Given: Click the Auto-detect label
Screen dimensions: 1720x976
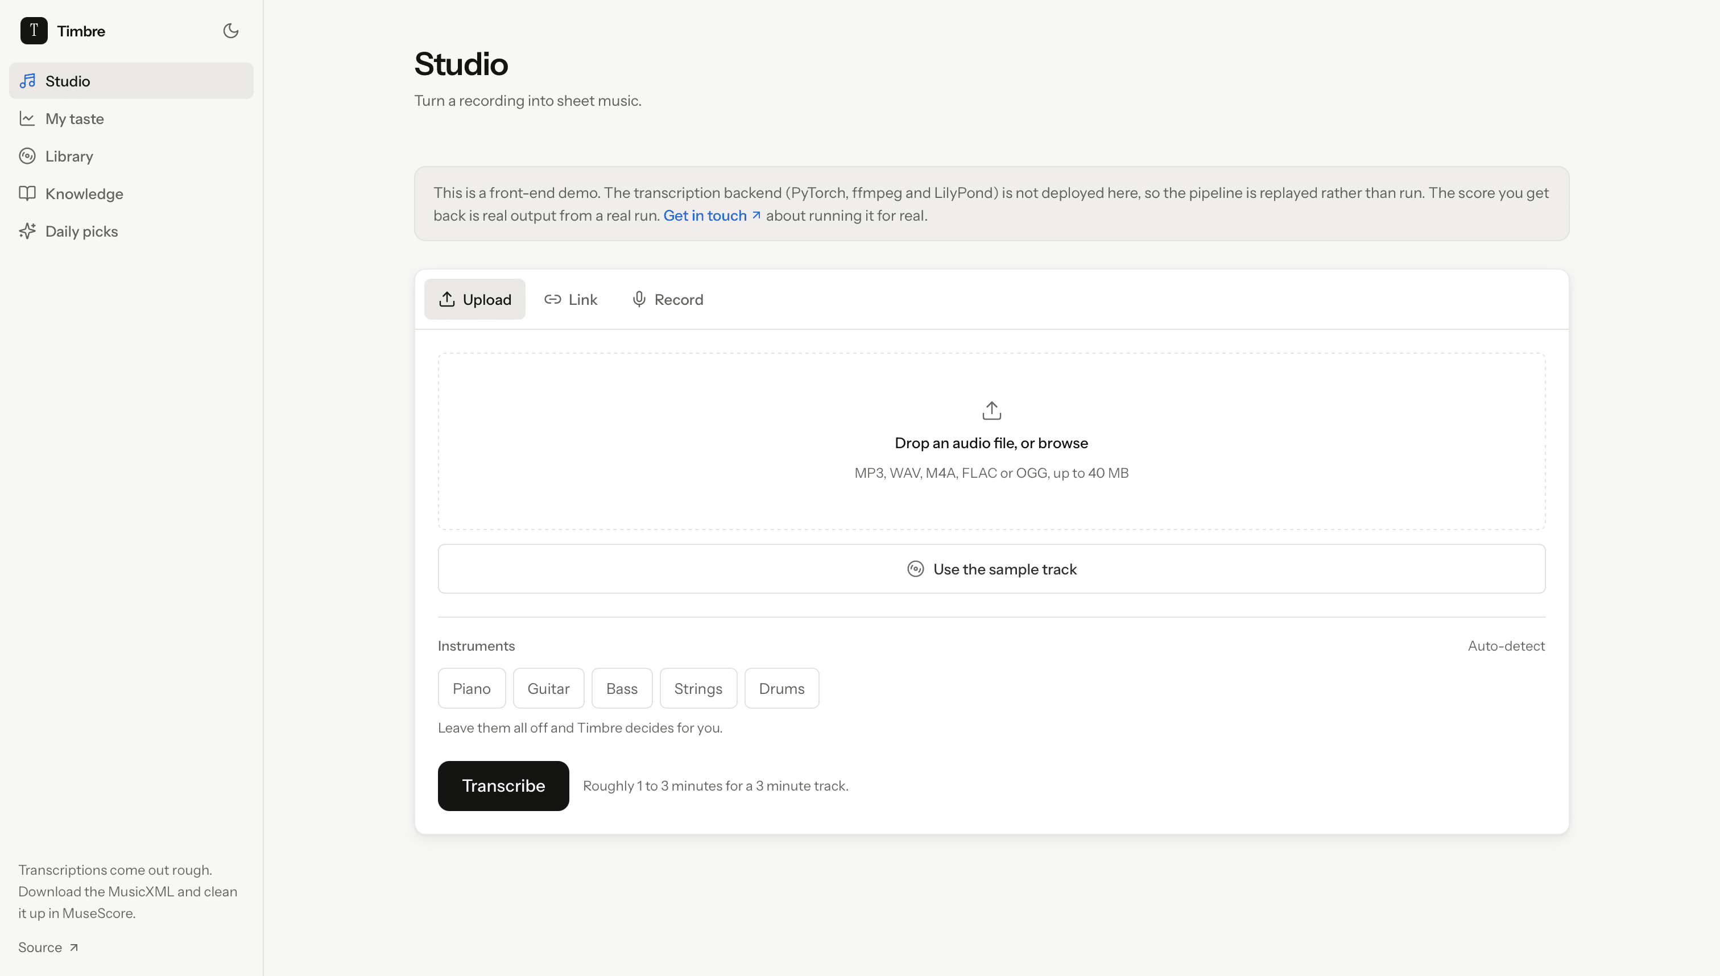Looking at the screenshot, I should [x=1506, y=646].
